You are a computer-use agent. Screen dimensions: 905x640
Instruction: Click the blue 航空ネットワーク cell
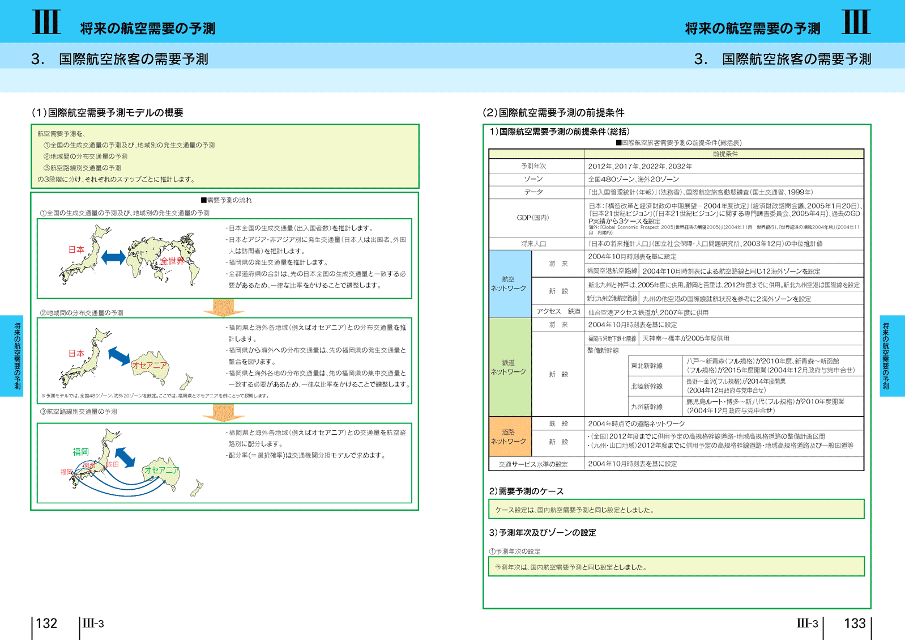[x=510, y=284]
